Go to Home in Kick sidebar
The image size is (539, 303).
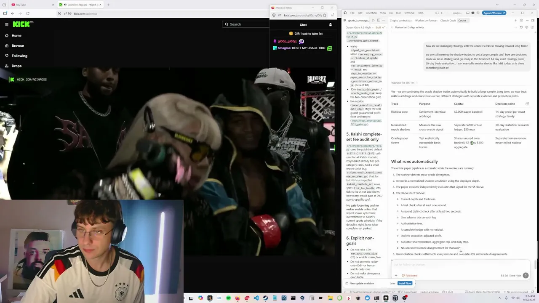[13, 36]
